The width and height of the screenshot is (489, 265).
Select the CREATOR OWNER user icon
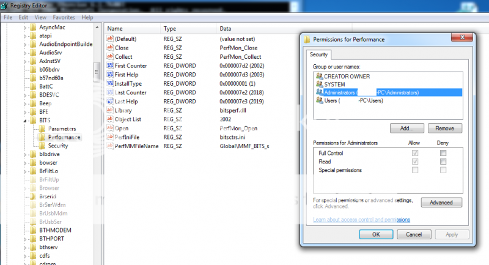coord(319,76)
